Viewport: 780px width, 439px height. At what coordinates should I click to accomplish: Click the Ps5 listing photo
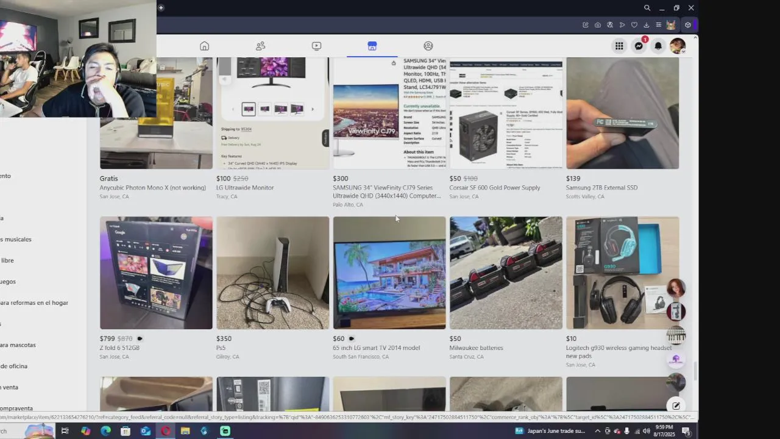click(x=272, y=273)
